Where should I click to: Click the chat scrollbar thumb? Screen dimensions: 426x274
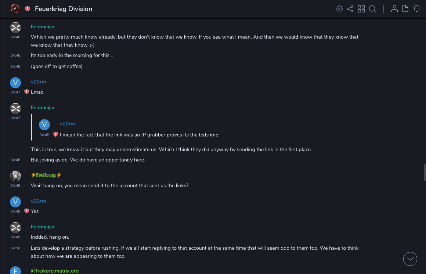tap(425, 172)
